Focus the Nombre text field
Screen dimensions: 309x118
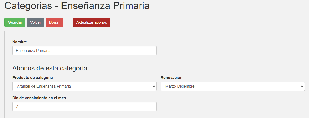click(84, 51)
